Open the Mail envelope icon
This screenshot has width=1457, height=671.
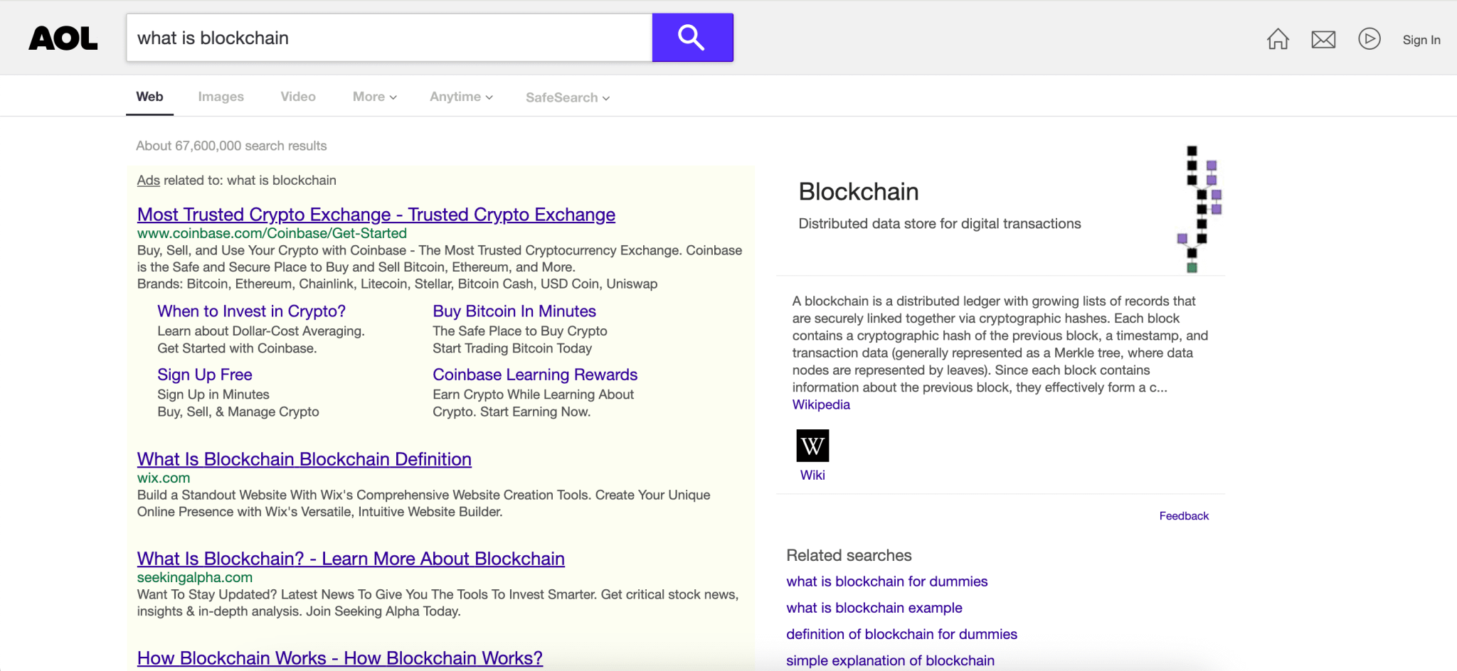tap(1323, 40)
